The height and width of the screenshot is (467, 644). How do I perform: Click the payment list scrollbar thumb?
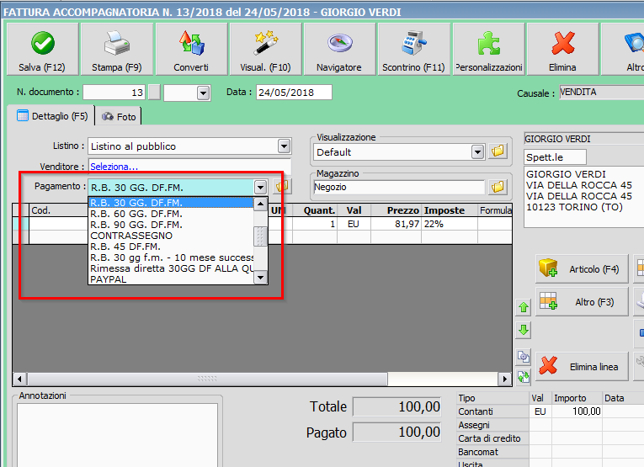[260, 236]
